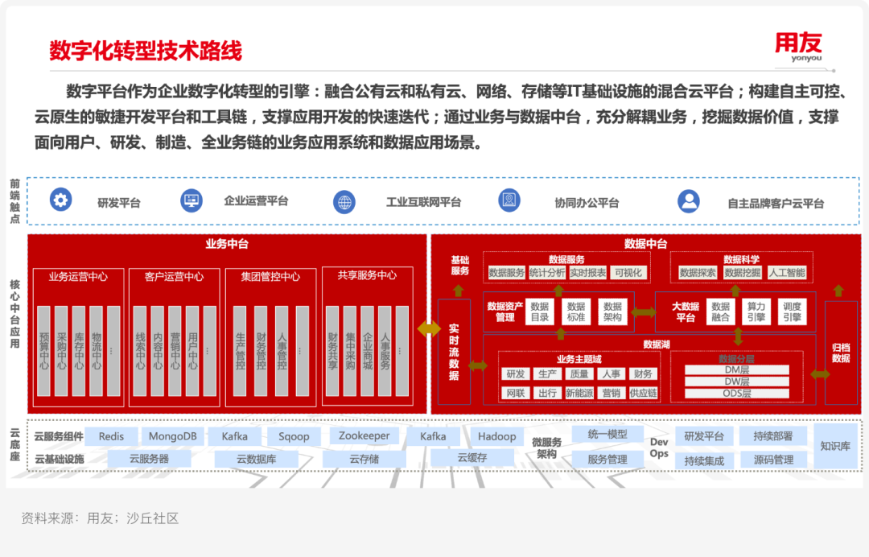Click the Hadoop component

click(496, 436)
